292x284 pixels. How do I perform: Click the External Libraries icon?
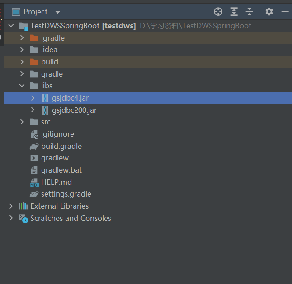(23, 206)
